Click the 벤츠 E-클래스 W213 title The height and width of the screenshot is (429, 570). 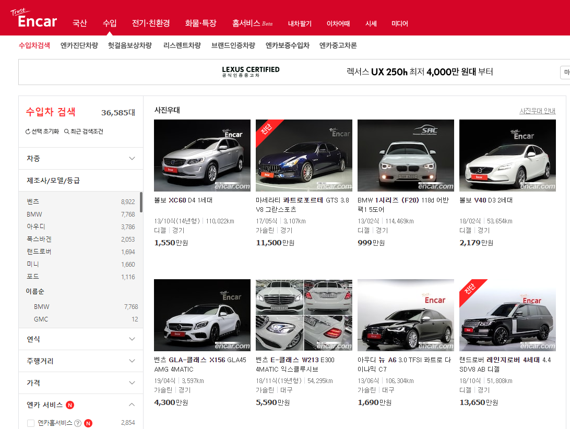pos(295,364)
